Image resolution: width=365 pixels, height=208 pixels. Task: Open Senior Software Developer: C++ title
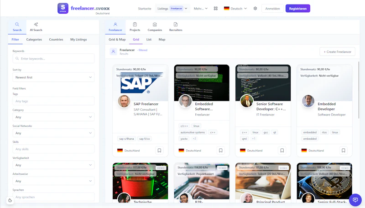(271, 107)
